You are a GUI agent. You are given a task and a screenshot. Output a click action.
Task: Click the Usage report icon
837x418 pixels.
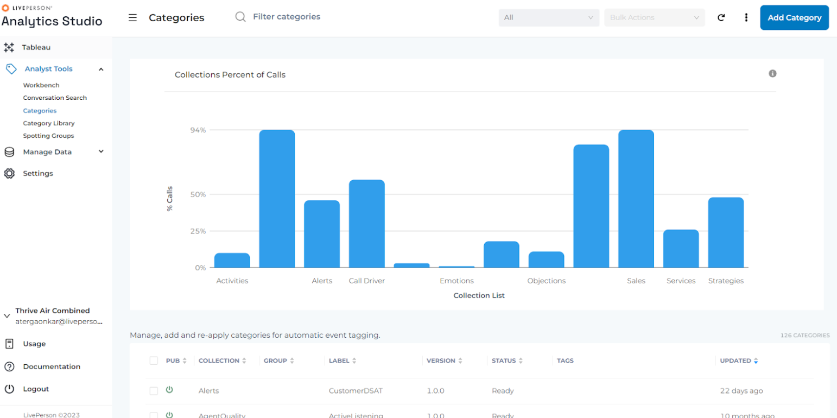[9, 344]
